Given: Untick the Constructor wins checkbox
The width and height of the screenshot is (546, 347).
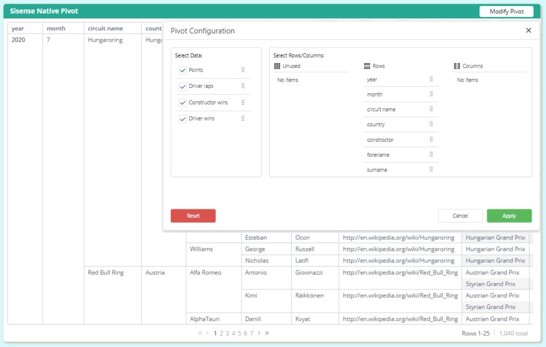Looking at the screenshot, I should coord(183,103).
